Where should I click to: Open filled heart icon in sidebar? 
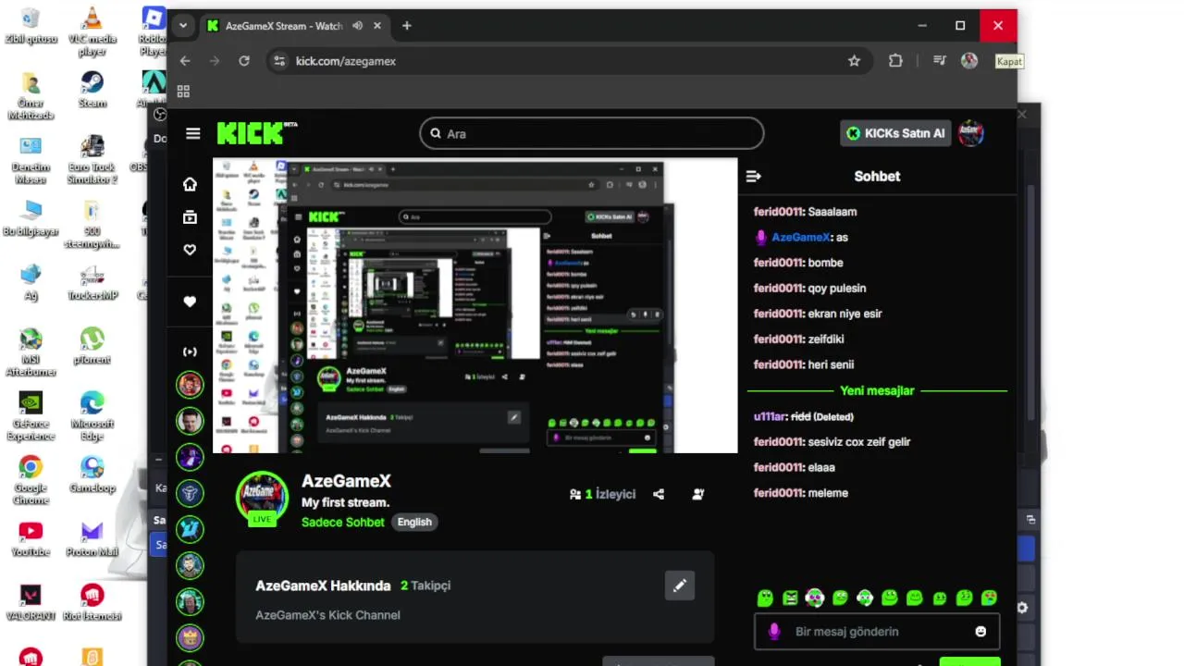point(190,302)
